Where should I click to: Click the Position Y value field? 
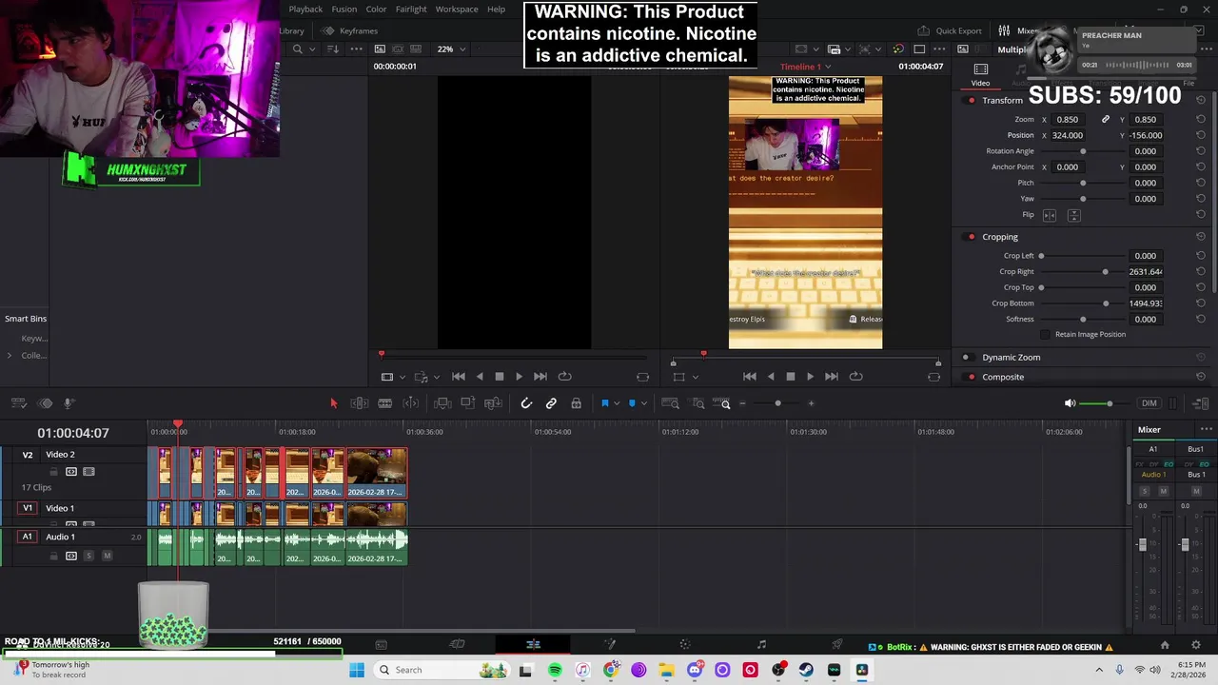coord(1146,135)
